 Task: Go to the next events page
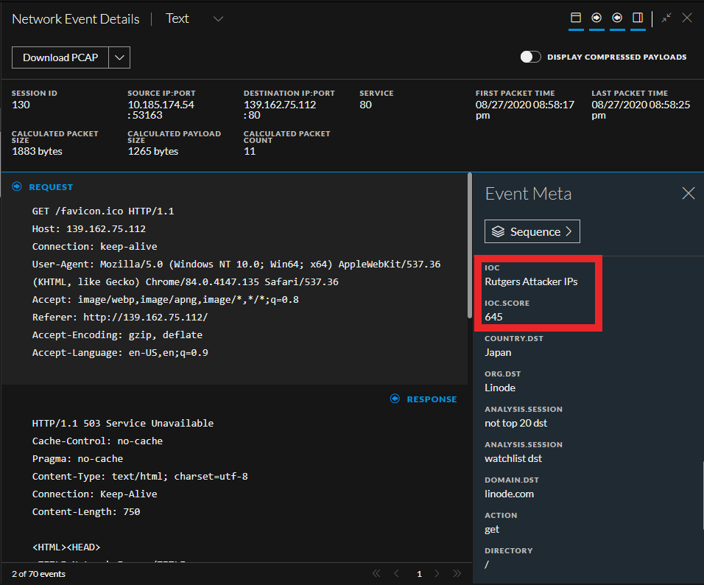click(437, 573)
